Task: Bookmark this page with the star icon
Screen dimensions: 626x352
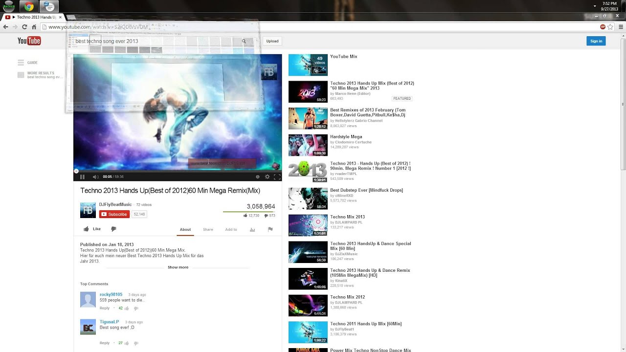Action: point(610,27)
